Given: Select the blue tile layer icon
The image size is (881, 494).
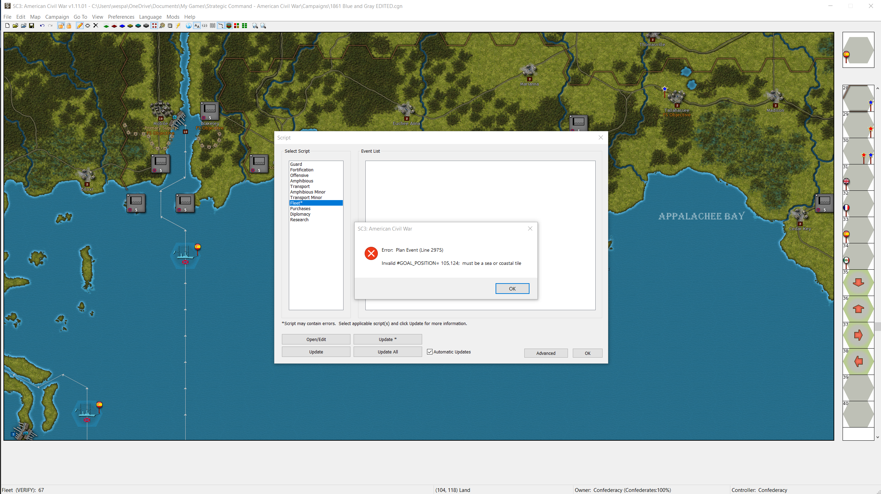Looking at the screenshot, I should tap(122, 26).
